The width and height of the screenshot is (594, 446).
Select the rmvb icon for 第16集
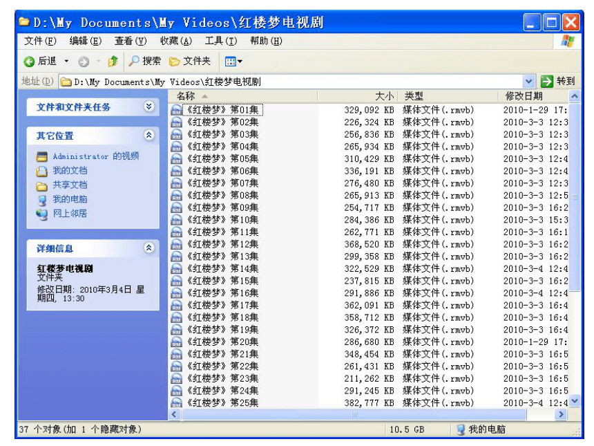177,292
